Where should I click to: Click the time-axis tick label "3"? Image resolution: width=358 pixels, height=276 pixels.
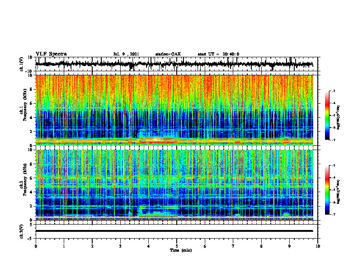point(120,246)
